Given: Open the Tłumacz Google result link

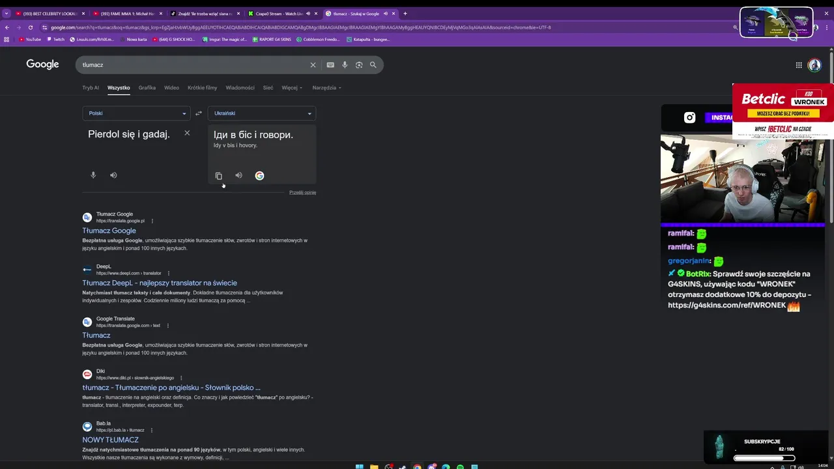Looking at the screenshot, I should 109,231.
